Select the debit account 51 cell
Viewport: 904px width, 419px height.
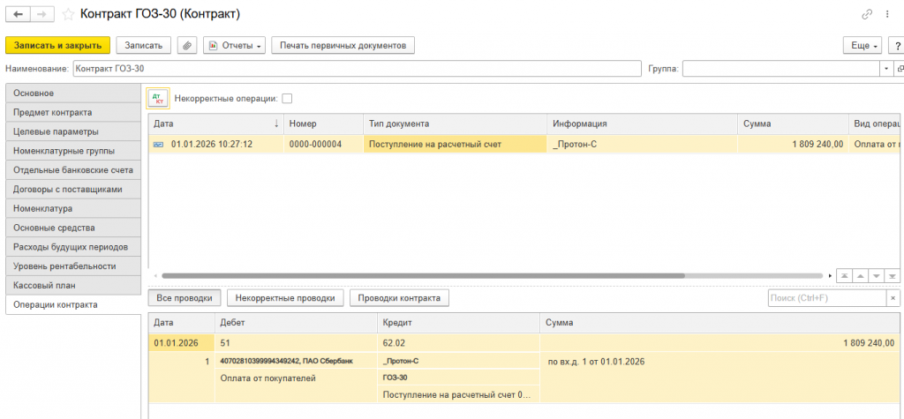(x=296, y=343)
